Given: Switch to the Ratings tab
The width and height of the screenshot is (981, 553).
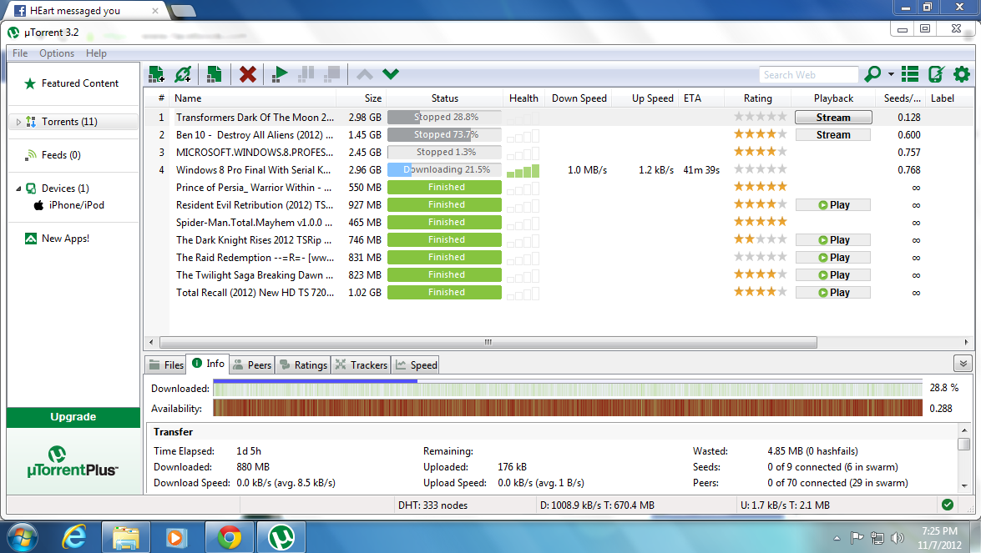Looking at the screenshot, I should tap(303, 365).
